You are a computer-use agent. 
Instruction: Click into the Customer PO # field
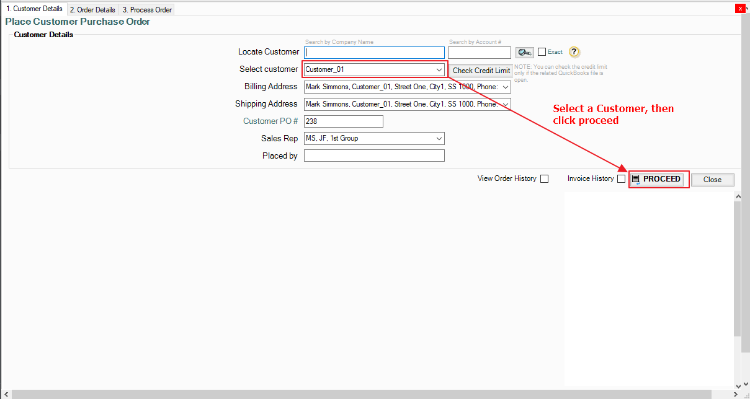[344, 121]
